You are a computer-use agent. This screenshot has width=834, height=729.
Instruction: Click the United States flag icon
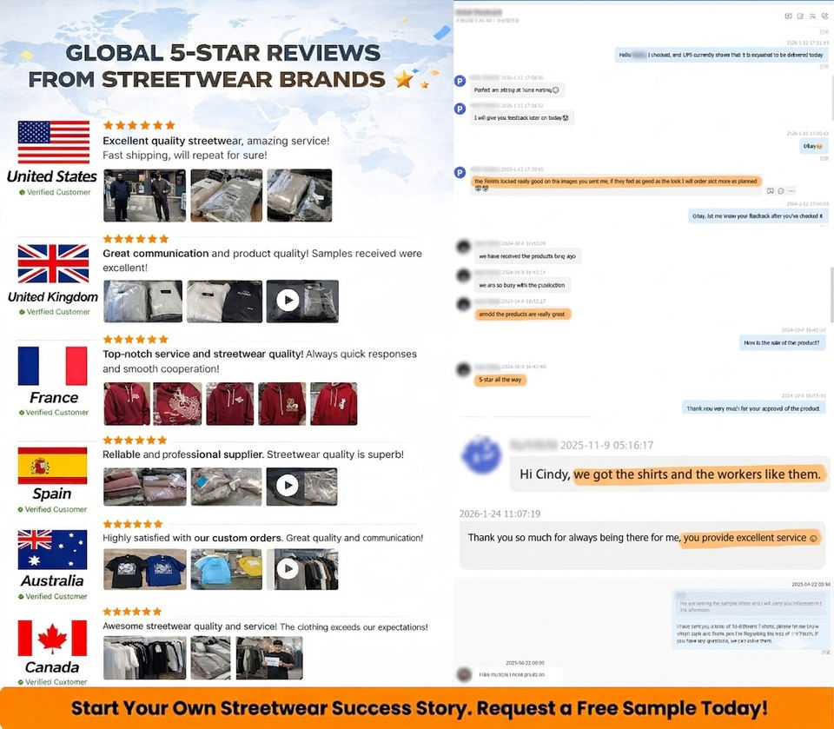pos(54,142)
